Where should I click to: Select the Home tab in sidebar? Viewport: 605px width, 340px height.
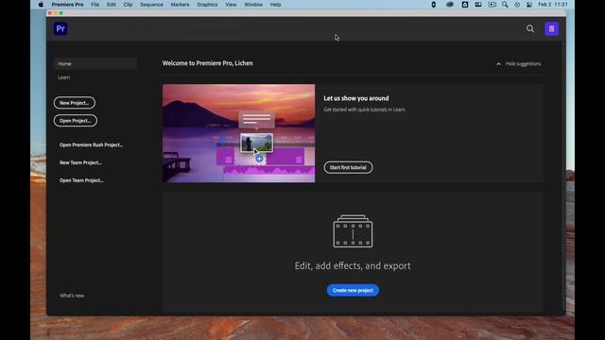(x=95, y=63)
